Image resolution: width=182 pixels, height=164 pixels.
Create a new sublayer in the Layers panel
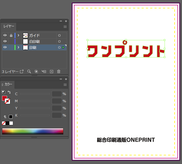click(x=44, y=71)
